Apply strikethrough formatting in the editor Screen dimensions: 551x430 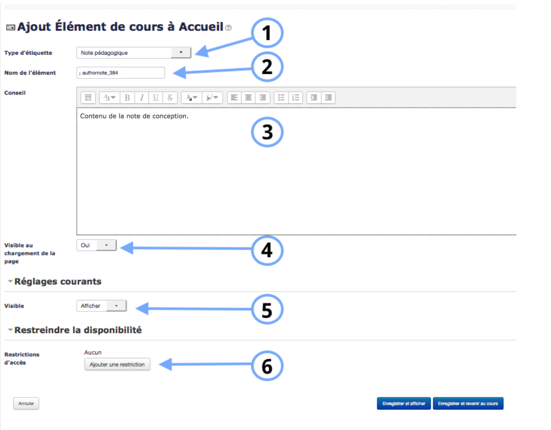[x=170, y=98]
